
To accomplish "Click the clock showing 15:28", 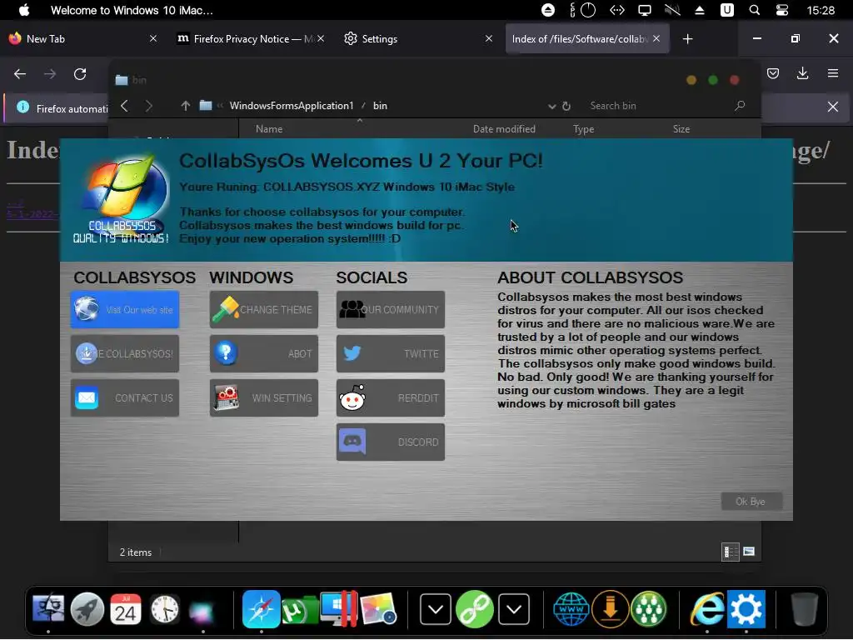I will (x=821, y=10).
